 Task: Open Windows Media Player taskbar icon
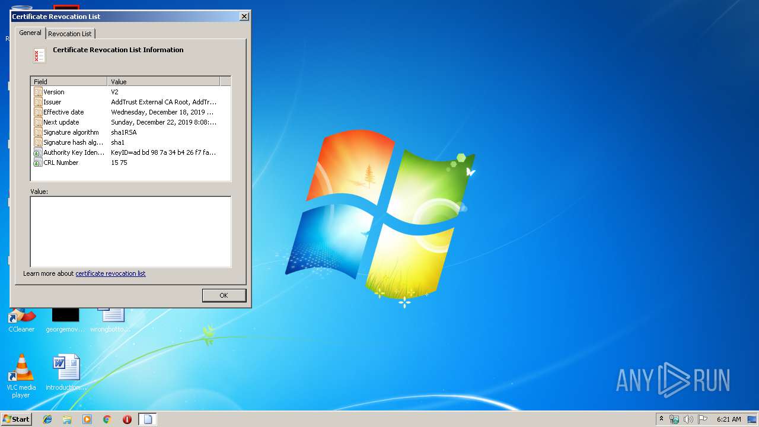point(87,419)
